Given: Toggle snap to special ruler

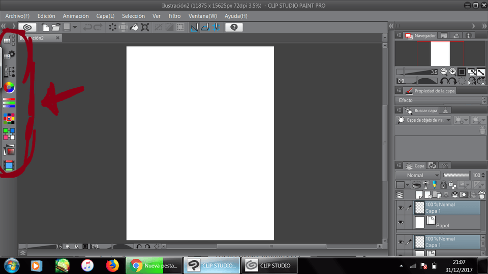Looking at the screenshot, I should 205,27.
